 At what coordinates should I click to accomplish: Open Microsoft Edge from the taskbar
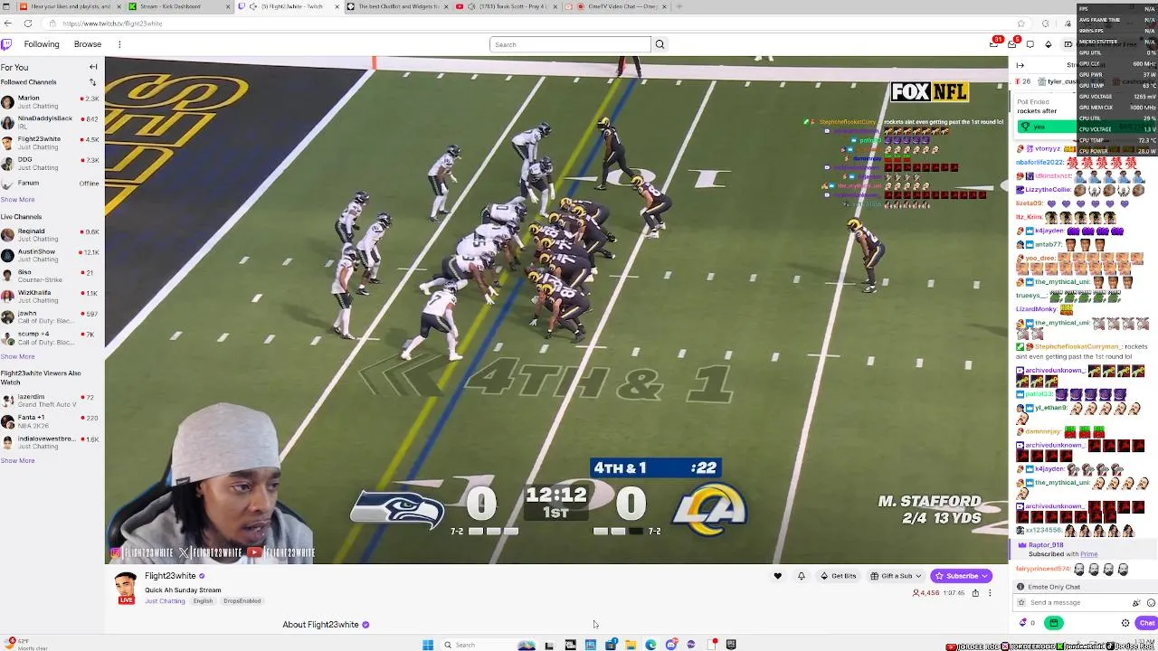(x=650, y=645)
